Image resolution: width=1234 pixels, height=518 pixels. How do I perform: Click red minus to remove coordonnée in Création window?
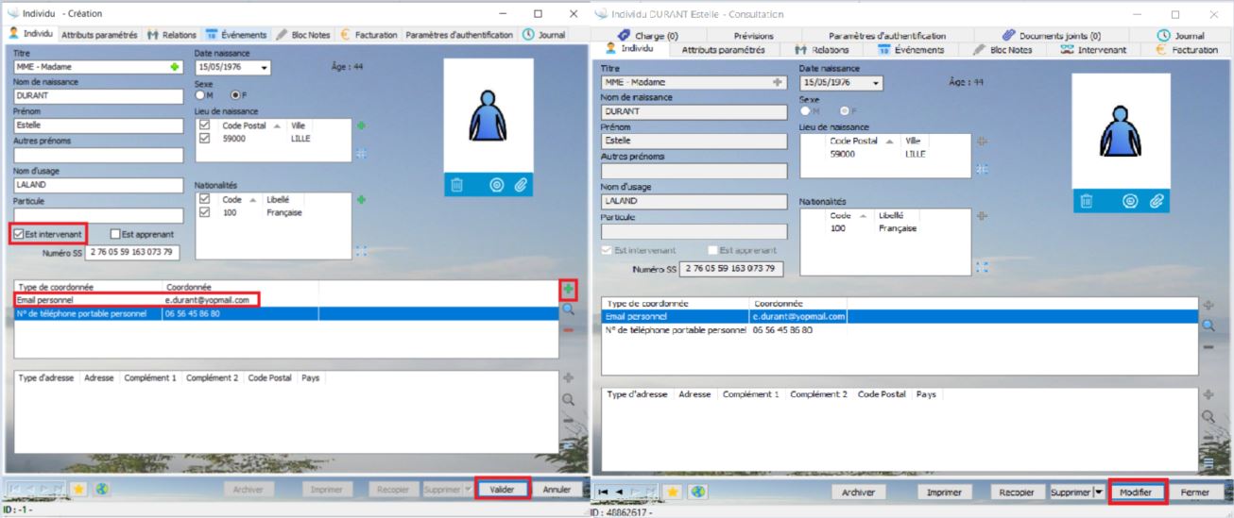(x=569, y=329)
